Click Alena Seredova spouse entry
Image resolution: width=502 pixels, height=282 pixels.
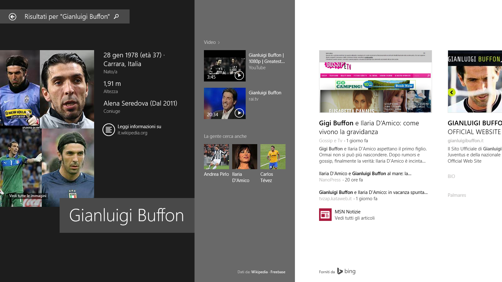(x=140, y=103)
